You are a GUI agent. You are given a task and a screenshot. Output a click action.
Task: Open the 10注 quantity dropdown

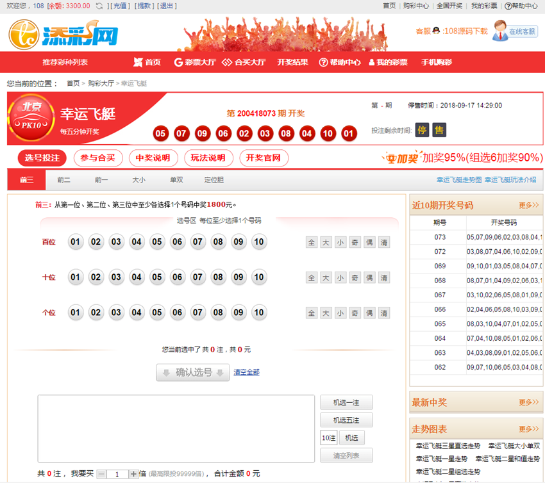329,438
